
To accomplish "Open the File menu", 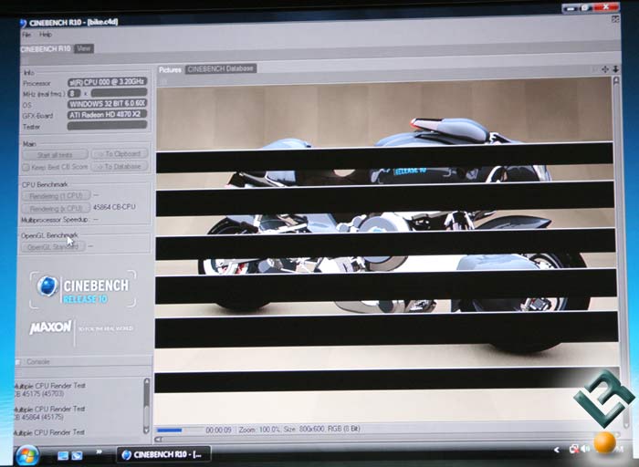I will 26,35.
